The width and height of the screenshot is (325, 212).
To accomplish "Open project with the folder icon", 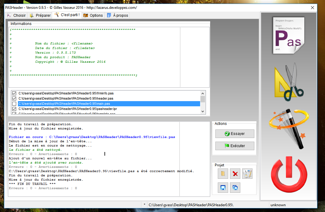I will coord(223,174).
